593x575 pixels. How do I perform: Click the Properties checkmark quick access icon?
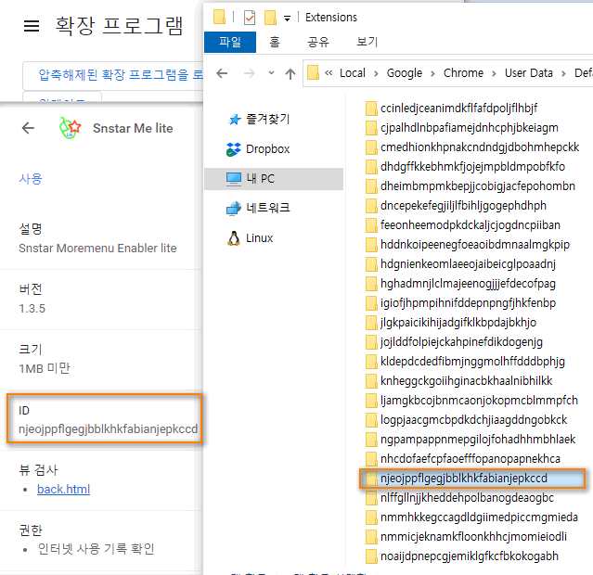pos(250,18)
